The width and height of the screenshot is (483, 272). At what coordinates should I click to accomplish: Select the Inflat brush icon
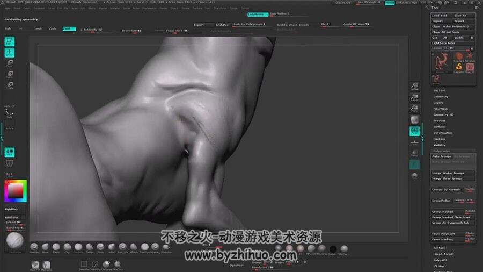(x=112, y=247)
